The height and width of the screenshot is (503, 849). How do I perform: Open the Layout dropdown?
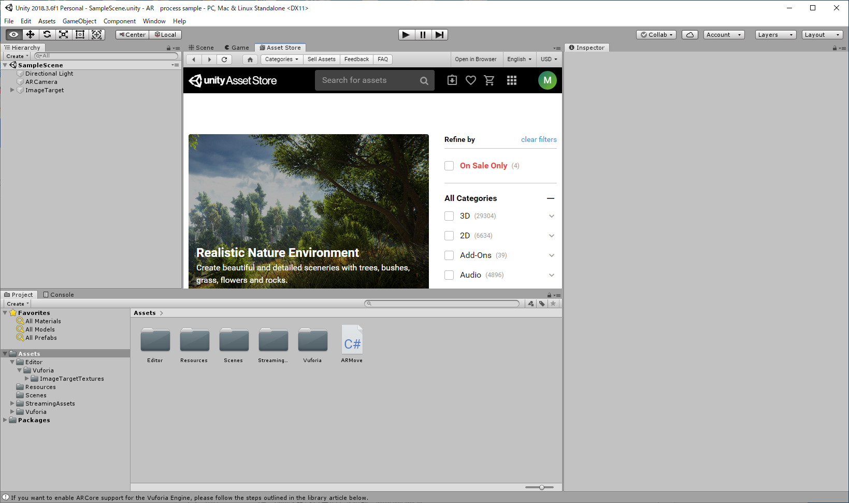click(x=823, y=35)
